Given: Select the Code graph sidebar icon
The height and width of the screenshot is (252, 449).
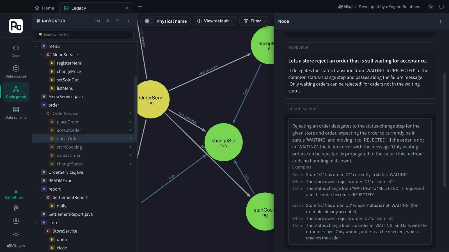Looking at the screenshot, I should (x=16, y=92).
